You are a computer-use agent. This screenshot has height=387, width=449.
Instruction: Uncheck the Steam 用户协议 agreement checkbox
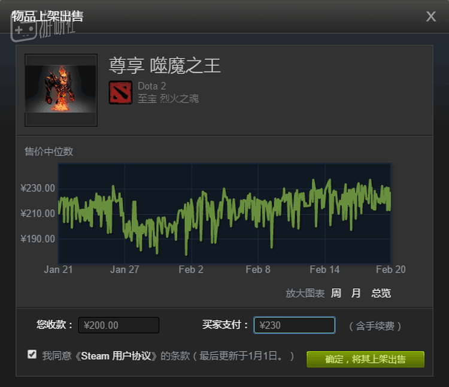[32, 354]
